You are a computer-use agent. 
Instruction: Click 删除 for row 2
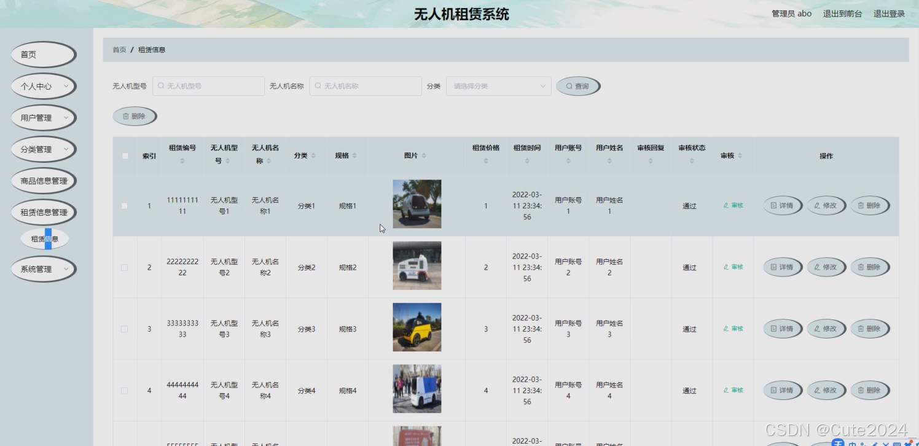(x=870, y=267)
